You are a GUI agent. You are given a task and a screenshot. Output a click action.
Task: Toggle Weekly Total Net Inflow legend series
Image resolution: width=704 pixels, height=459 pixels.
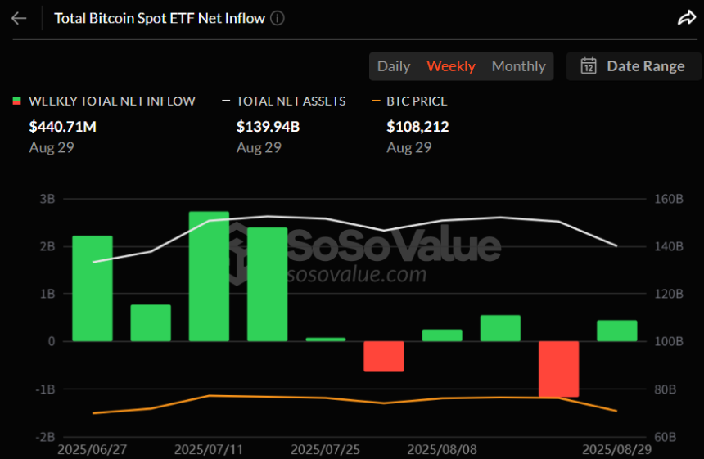(112, 101)
